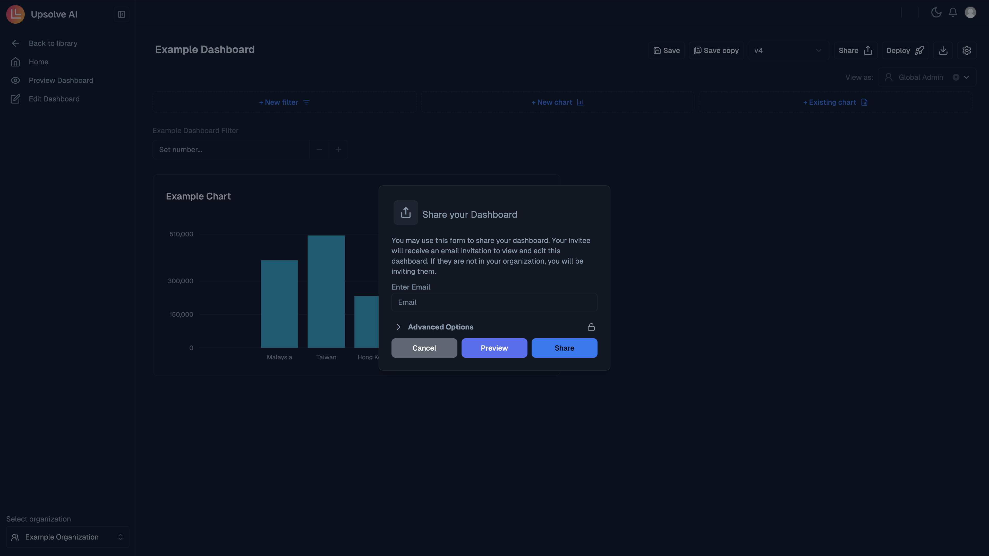Open user profile avatar

point(970,12)
